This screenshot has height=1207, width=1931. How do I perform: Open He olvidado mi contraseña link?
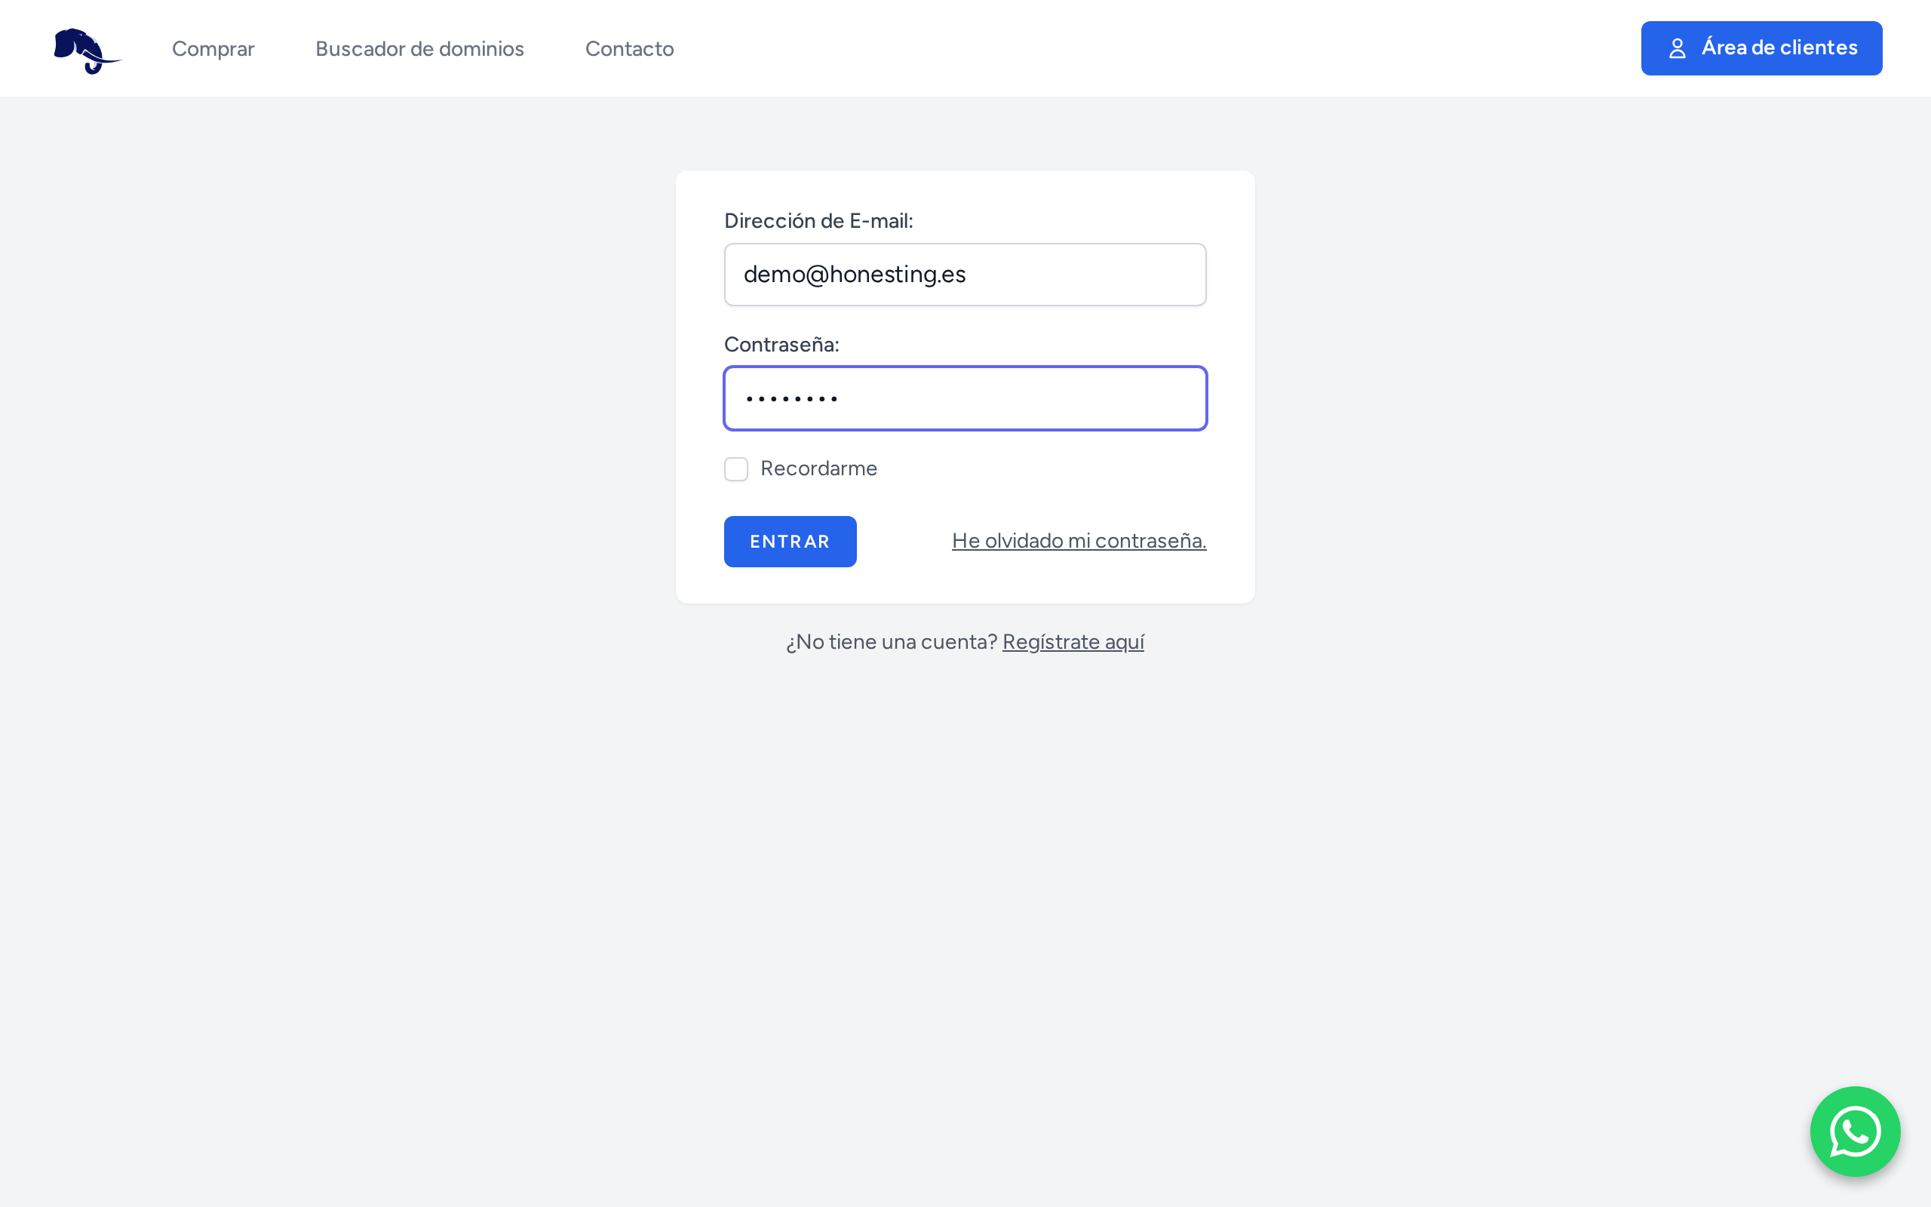point(1079,540)
